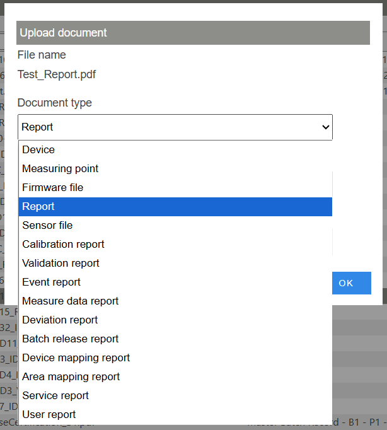387x430 pixels.
Task: Select 'Area mapping report' option
Action: (x=175, y=377)
